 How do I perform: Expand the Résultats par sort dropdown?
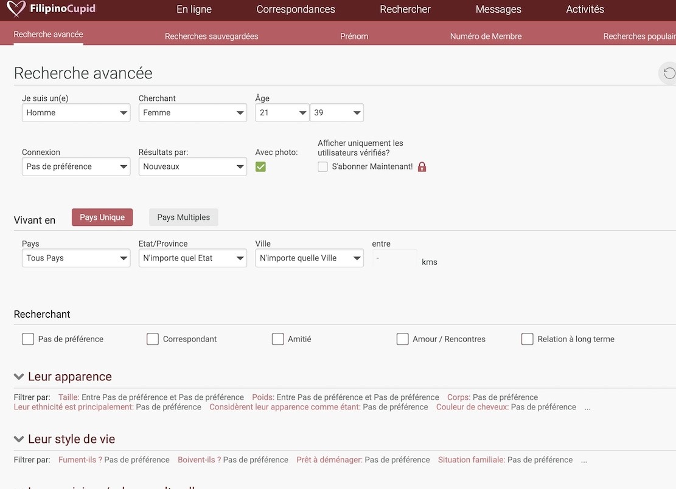tap(192, 167)
